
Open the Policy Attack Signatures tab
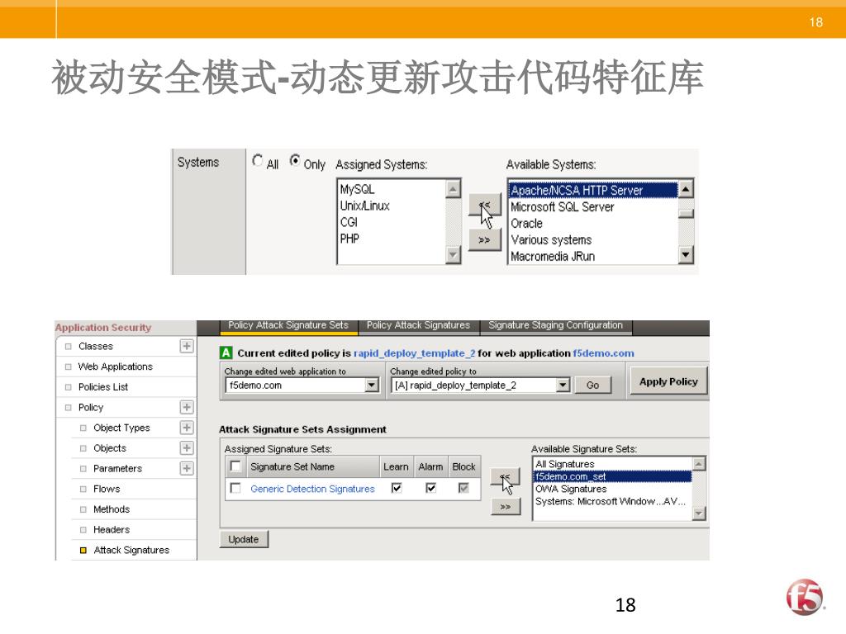418,325
